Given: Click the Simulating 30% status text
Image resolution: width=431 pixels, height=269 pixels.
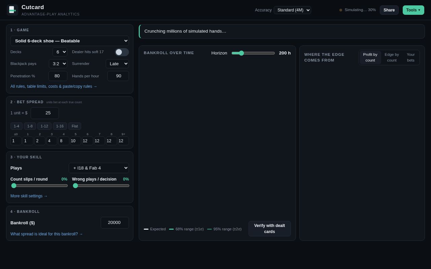Looking at the screenshot, I should [x=360, y=10].
